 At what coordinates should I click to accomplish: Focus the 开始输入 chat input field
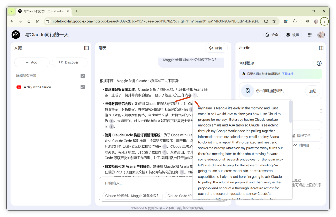(146, 183)
